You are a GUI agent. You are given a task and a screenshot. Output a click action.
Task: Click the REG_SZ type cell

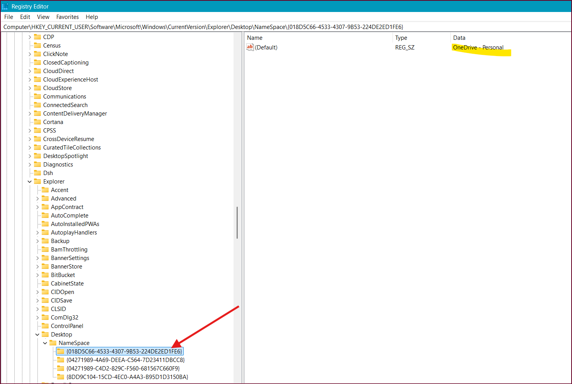(405, 48)
